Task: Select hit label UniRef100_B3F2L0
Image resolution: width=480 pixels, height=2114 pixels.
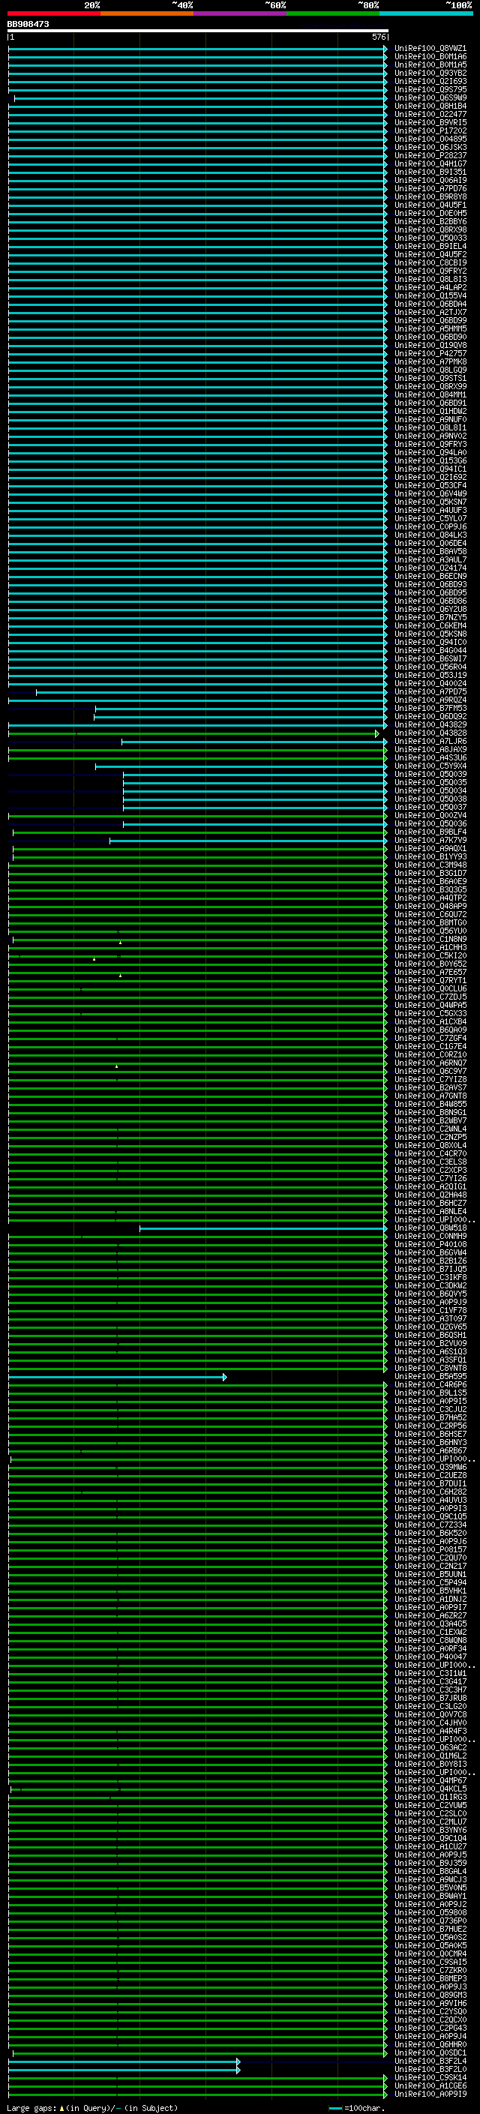Action: (x=430, y=2070)
